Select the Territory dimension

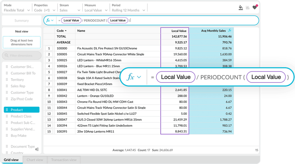pyautogui.click(x=17, y=80)
